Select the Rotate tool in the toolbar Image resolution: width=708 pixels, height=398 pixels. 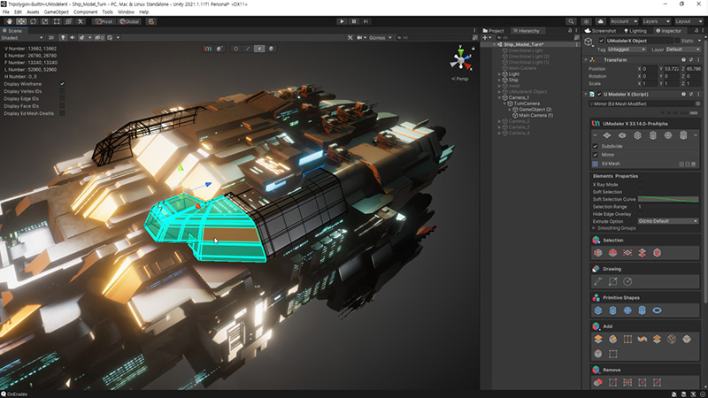pyautogui.click(x=33, y=21)
